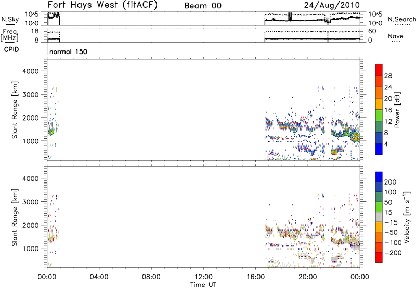Click the 'N.Search' legend label

point(401,19)
